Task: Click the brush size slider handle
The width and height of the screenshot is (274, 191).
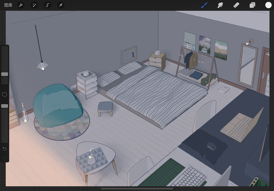Action: point(4,74)
